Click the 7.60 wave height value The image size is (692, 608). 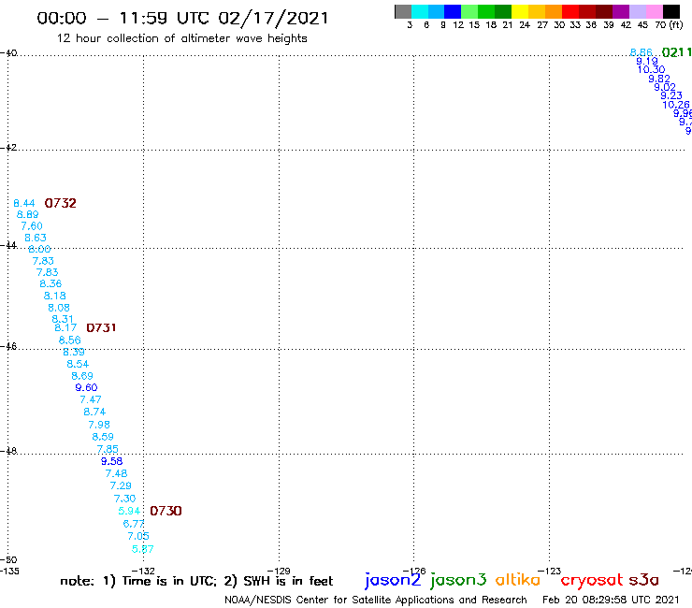(x=32, y=226)
